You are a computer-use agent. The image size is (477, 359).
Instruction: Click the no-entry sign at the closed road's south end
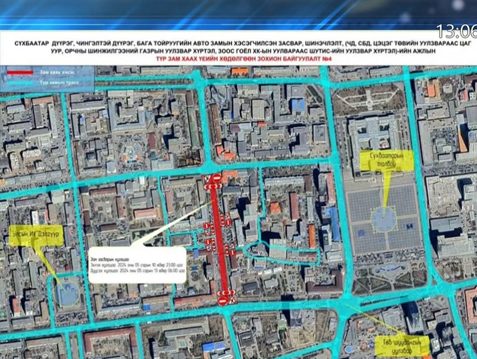click(222, 302)
